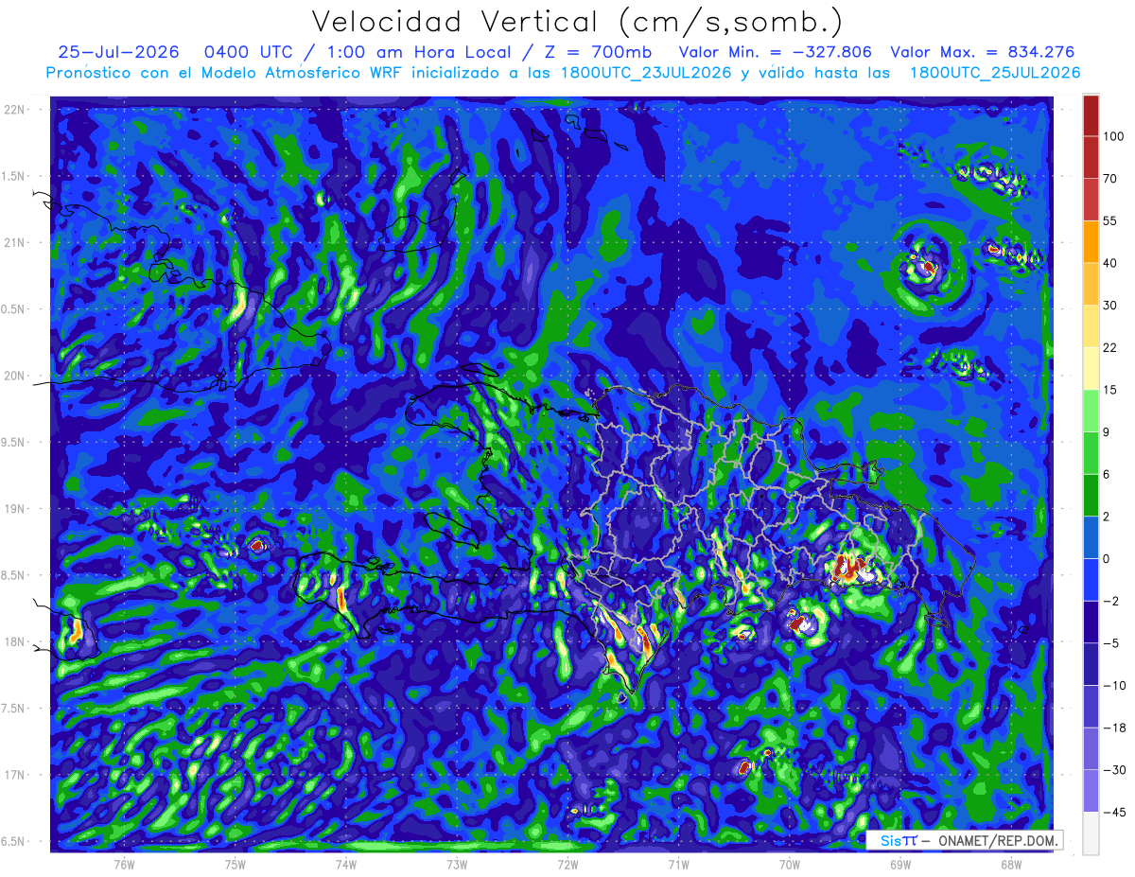
Task: Click the dark red swatch above 100 on colorbar
Action: (1091, 115)
